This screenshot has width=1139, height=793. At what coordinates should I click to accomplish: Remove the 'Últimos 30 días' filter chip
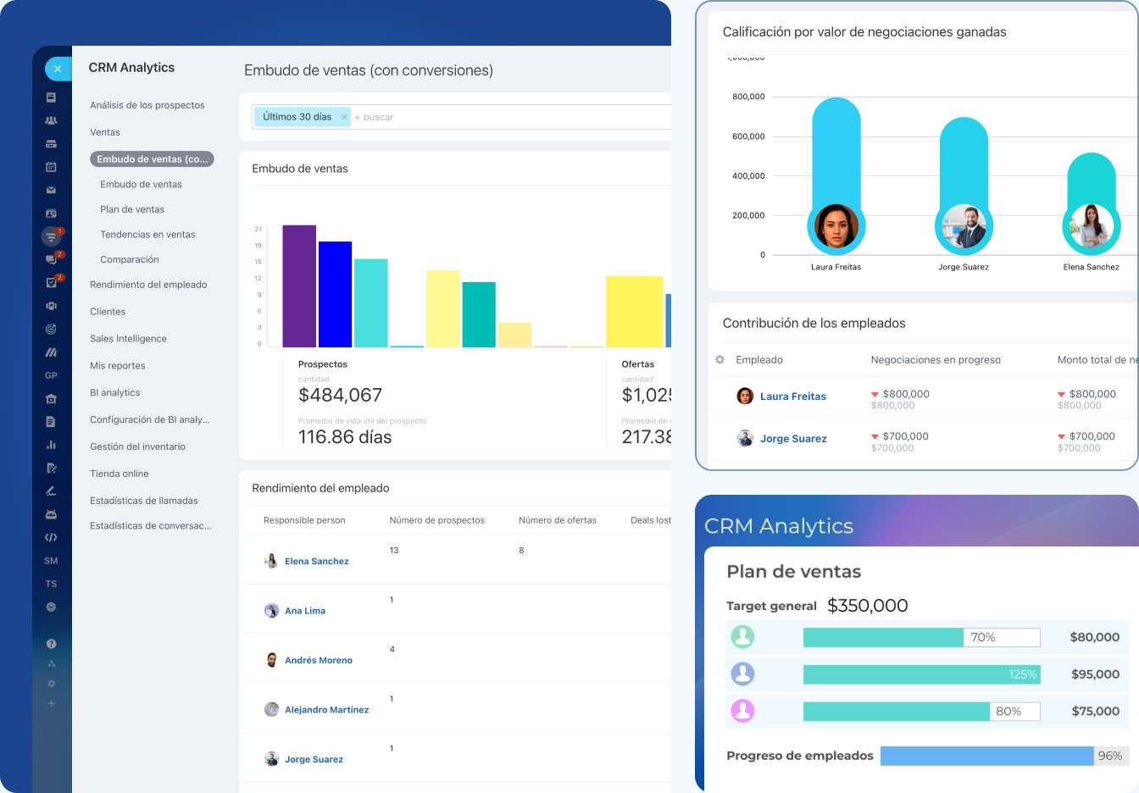point(344,117)
